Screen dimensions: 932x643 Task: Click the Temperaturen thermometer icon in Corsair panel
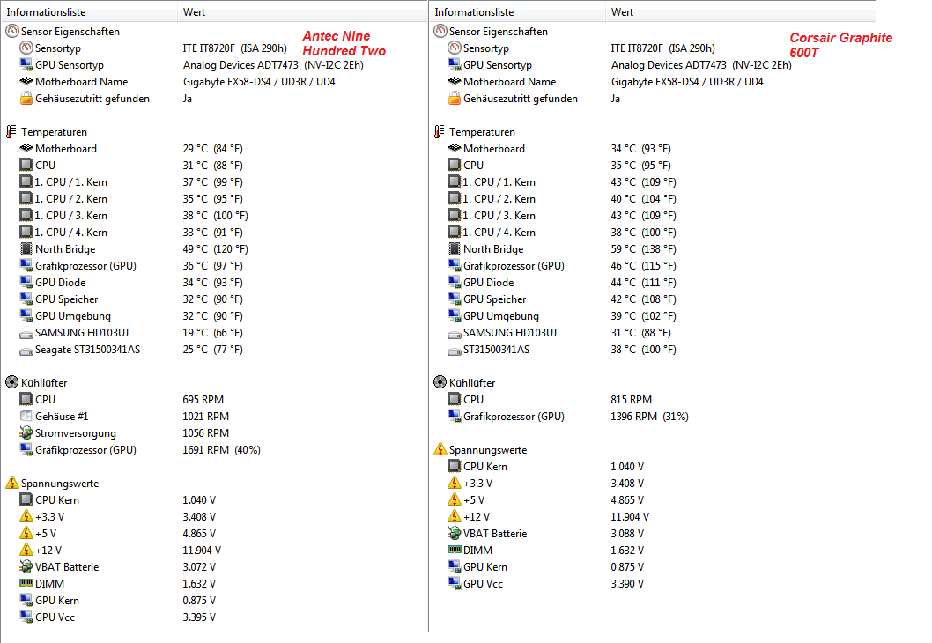tap(440, 132)
